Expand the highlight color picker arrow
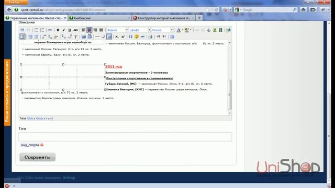 191,30
